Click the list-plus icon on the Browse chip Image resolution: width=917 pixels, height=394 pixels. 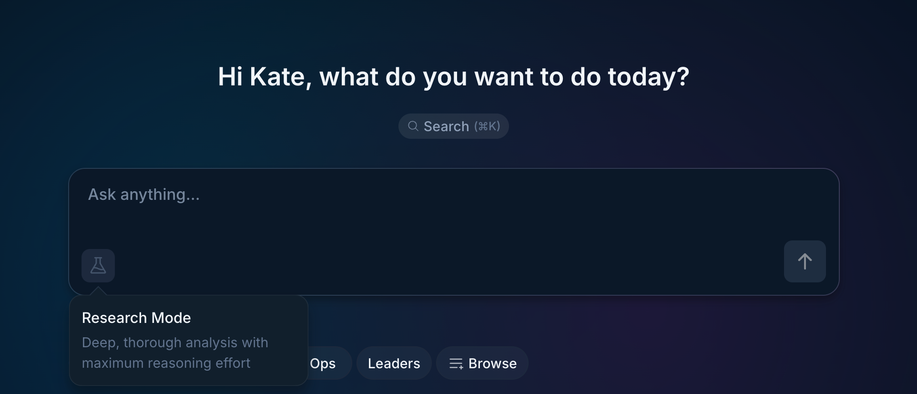pos(456,363)
